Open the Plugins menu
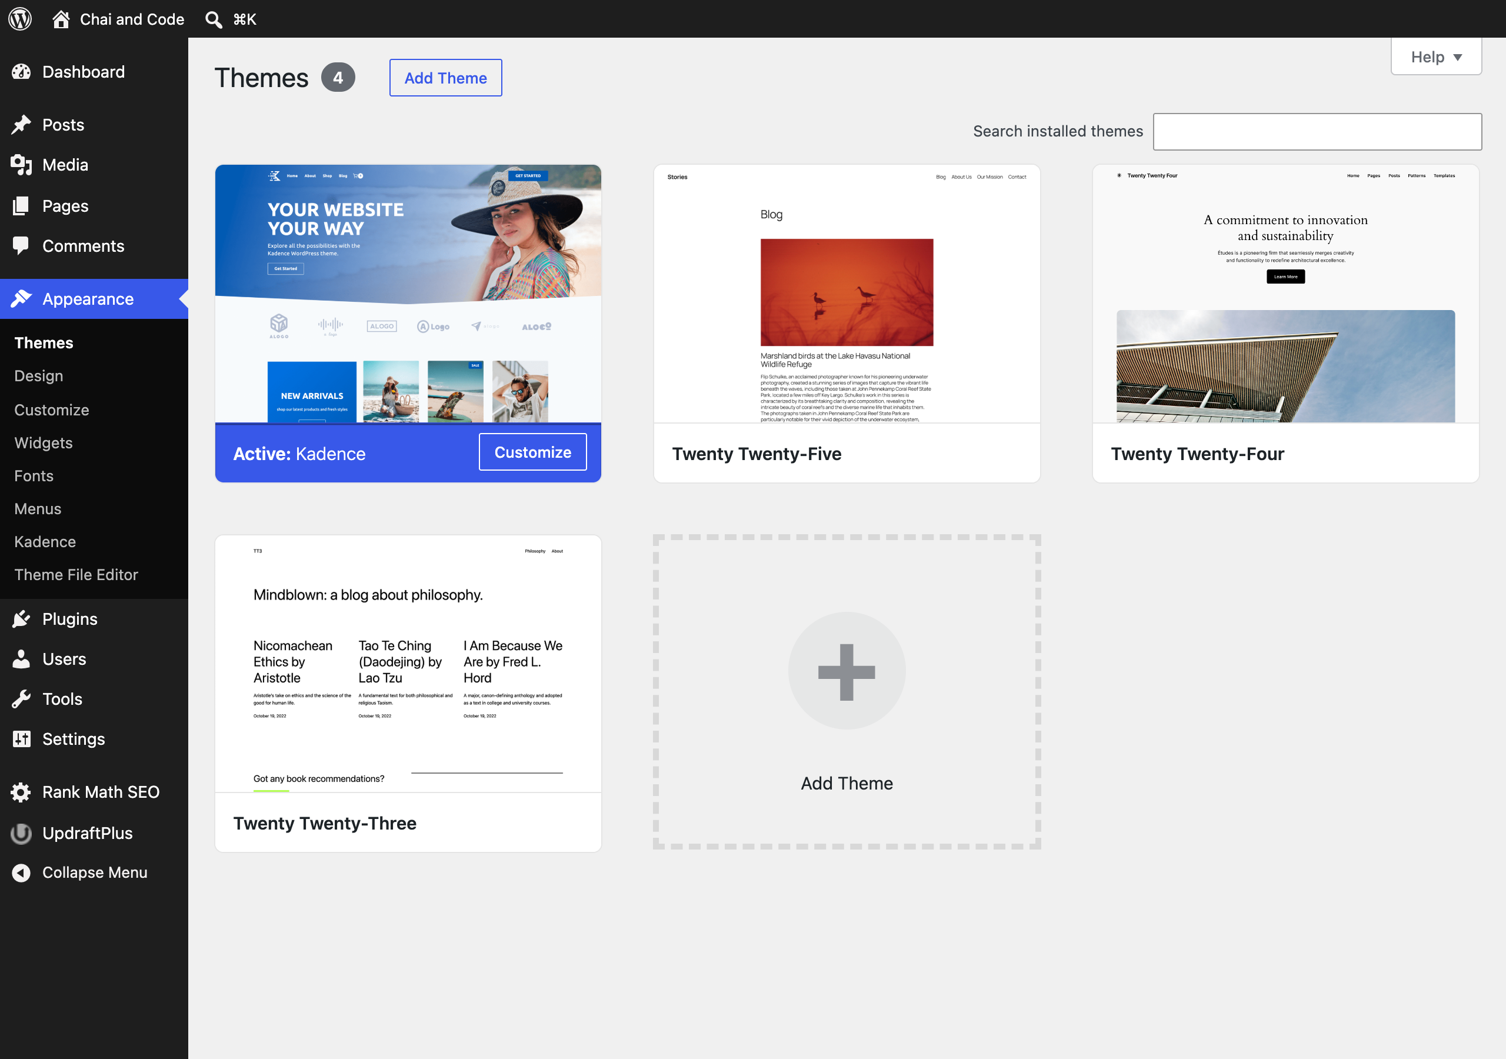 (69, 619)
